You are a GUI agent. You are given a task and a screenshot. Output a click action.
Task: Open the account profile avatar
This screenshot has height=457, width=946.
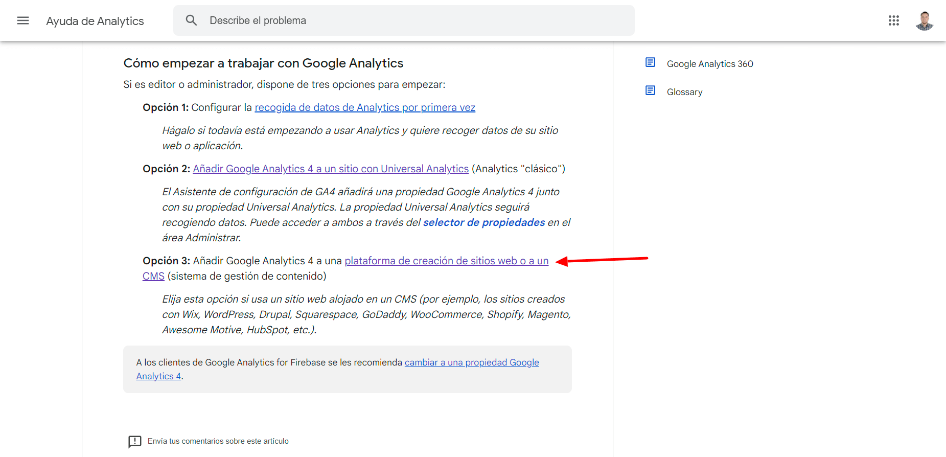click(x=925, y=20)
